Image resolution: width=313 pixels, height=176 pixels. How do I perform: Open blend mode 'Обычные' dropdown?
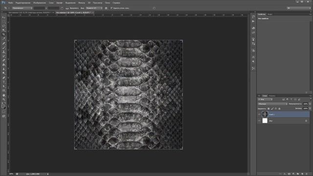click(x=272, y=104)
